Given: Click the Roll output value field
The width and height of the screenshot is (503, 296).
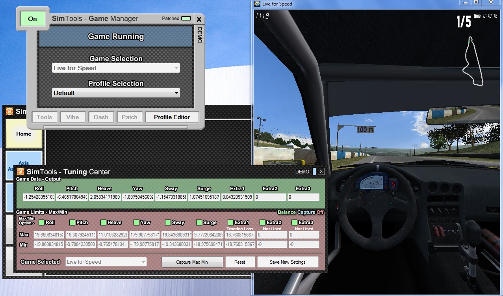Looking at the screenshot, I should (39, 197).
